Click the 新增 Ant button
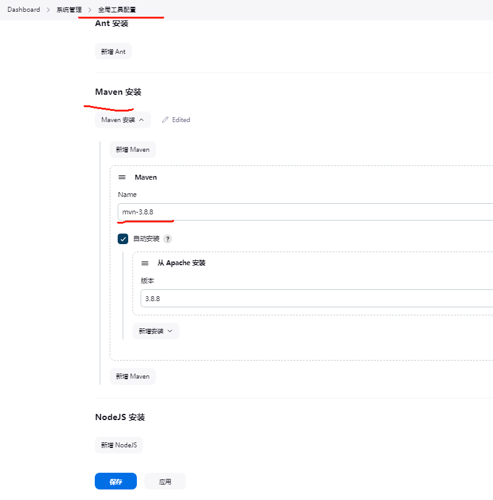Image resolution: width=493 pixels, height=500 pixels. (113, 51)
